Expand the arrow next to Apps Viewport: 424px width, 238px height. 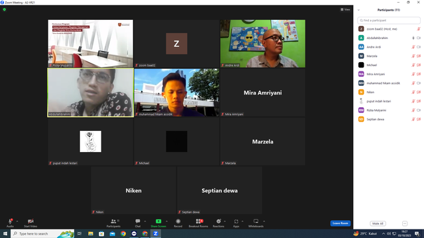pyautogui.click(x=242, y=221)
